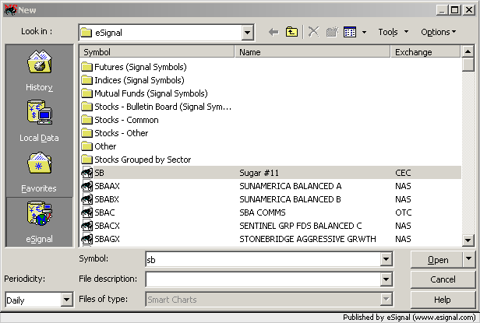Click the Help button

(x=443, y=300)
